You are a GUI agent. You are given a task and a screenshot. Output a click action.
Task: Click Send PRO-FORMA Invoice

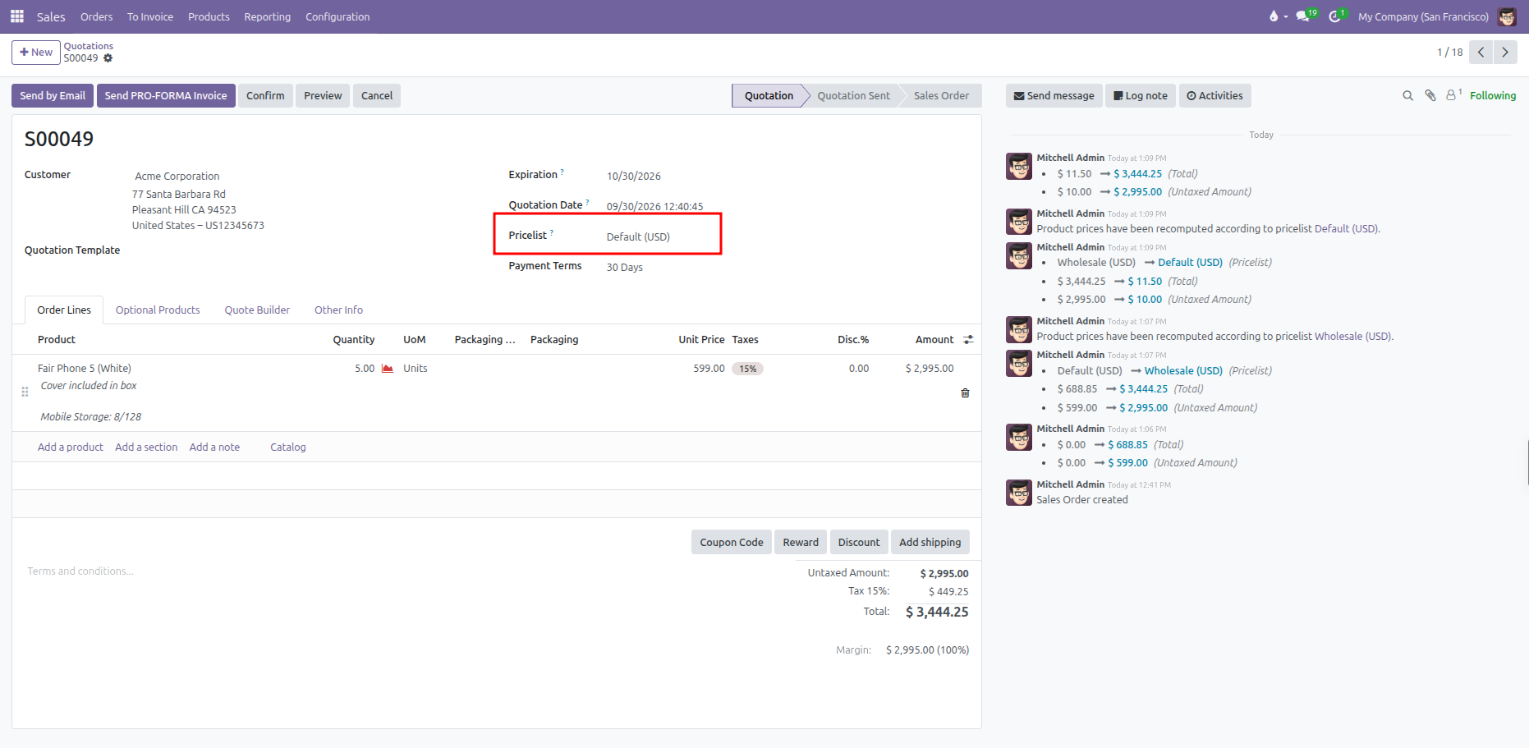166,96
